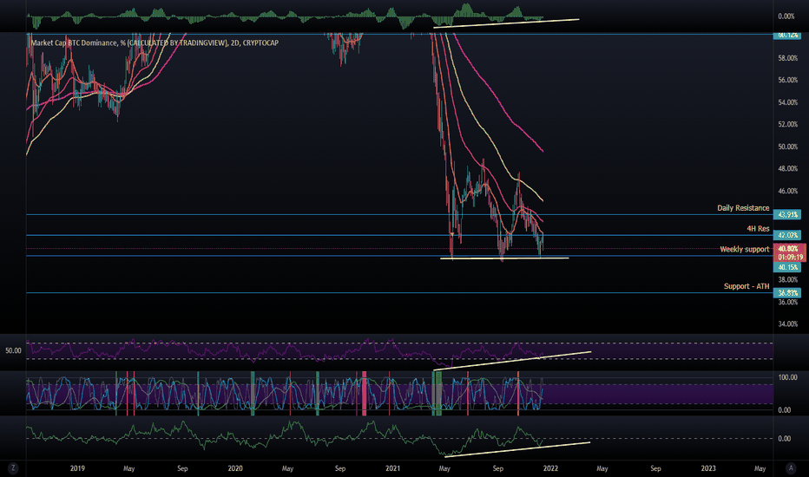This screenshot has height=477, width=809.
Task: Select the yellow trendline on bottom oscillator pane
Action: 516,449
